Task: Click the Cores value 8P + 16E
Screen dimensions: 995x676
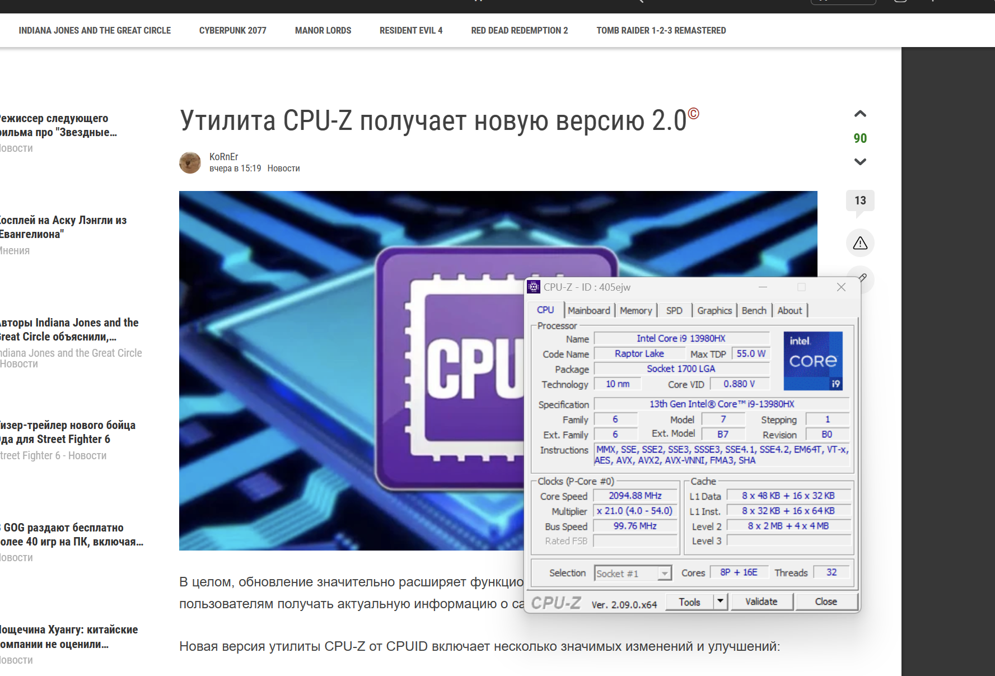Action: (x=739, y=572)
